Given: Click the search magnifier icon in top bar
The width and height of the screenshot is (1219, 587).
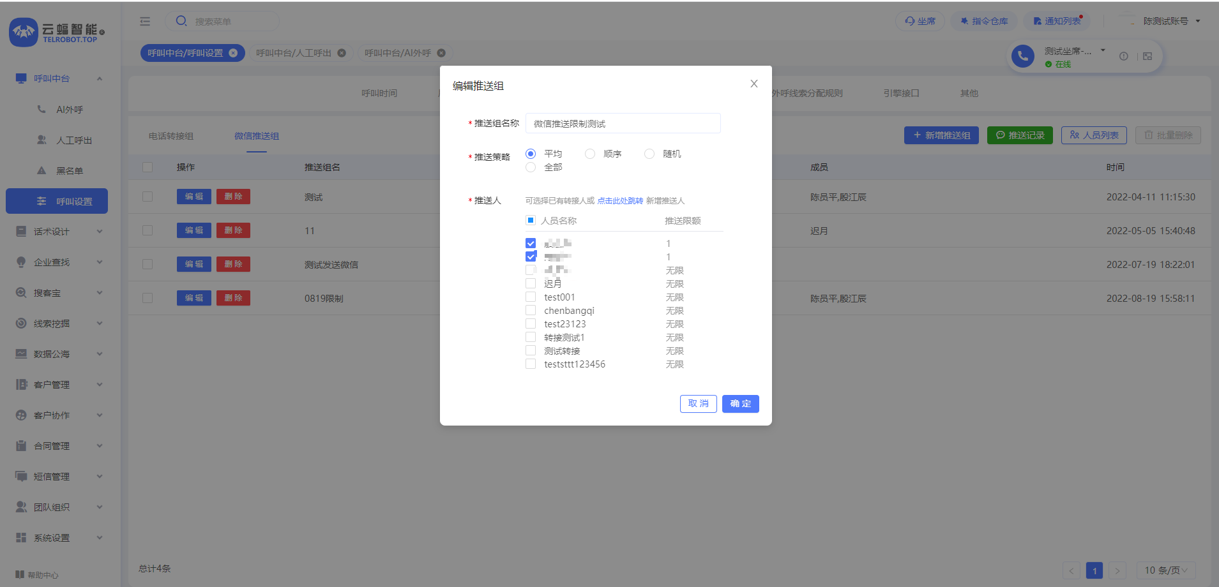Looking at the screenshot, I should [181, 21].
